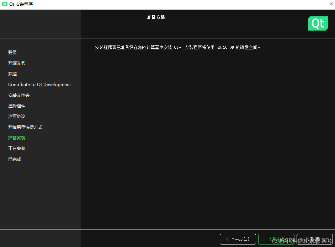The width and height of the screenshot is (335, 247).
Task: Click the 40.28 GB disk space message
Action: (177, 47)
